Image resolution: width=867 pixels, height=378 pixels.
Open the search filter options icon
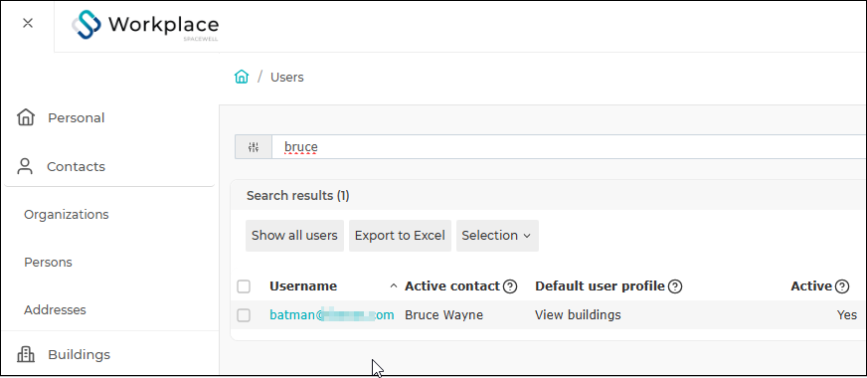[x=254, y=146]
